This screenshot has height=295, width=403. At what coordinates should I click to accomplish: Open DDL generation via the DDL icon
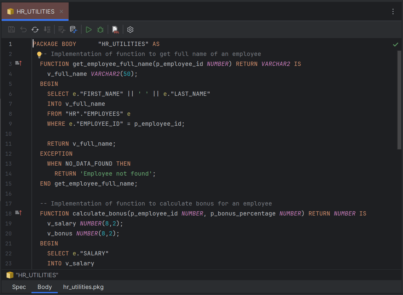(x=115, y=29)
